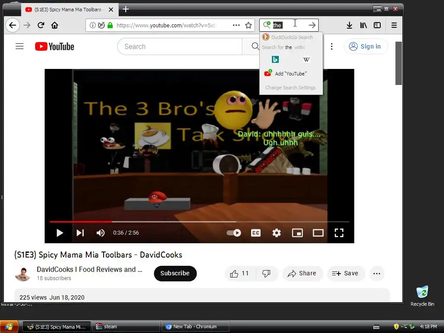444x333 pixels.
Task: Choose DuckDuckGo Search suggestion
Action: pyautogui.click(x=291, y=37)
